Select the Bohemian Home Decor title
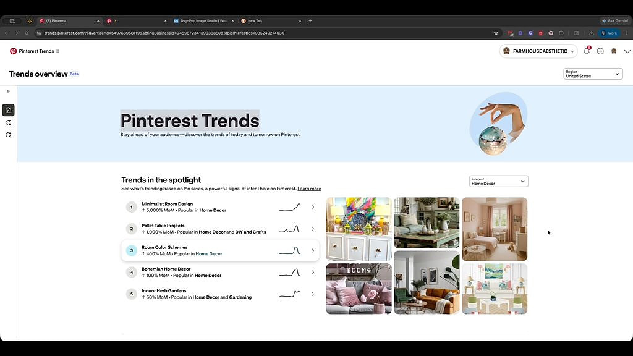Screen dimensions: 633x356 pyautogui.click(x=166, y=269)
